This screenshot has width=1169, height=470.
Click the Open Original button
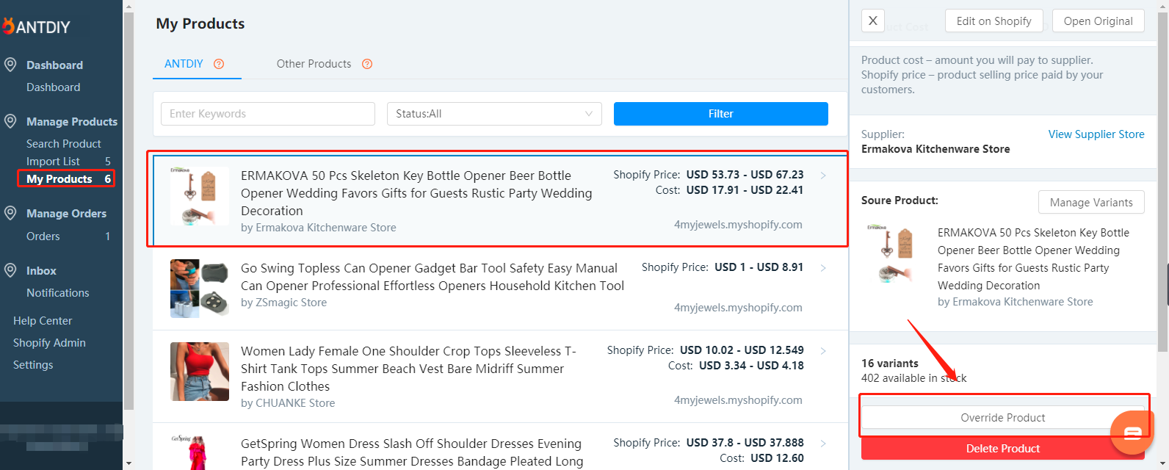[x=1099, y=21]
